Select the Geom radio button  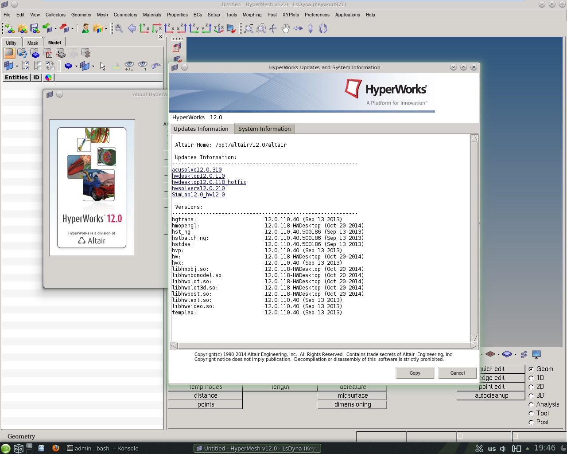pos(531,369)
